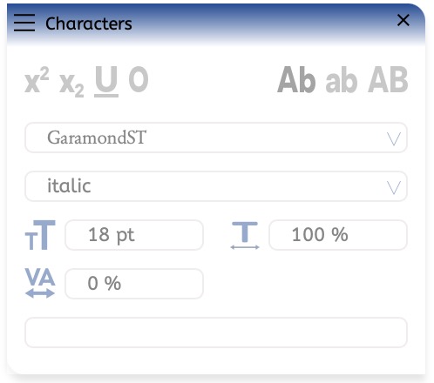Expand font list using GaramondST arrow
This screenshot has height=383, width=434.
coord(394,139)
